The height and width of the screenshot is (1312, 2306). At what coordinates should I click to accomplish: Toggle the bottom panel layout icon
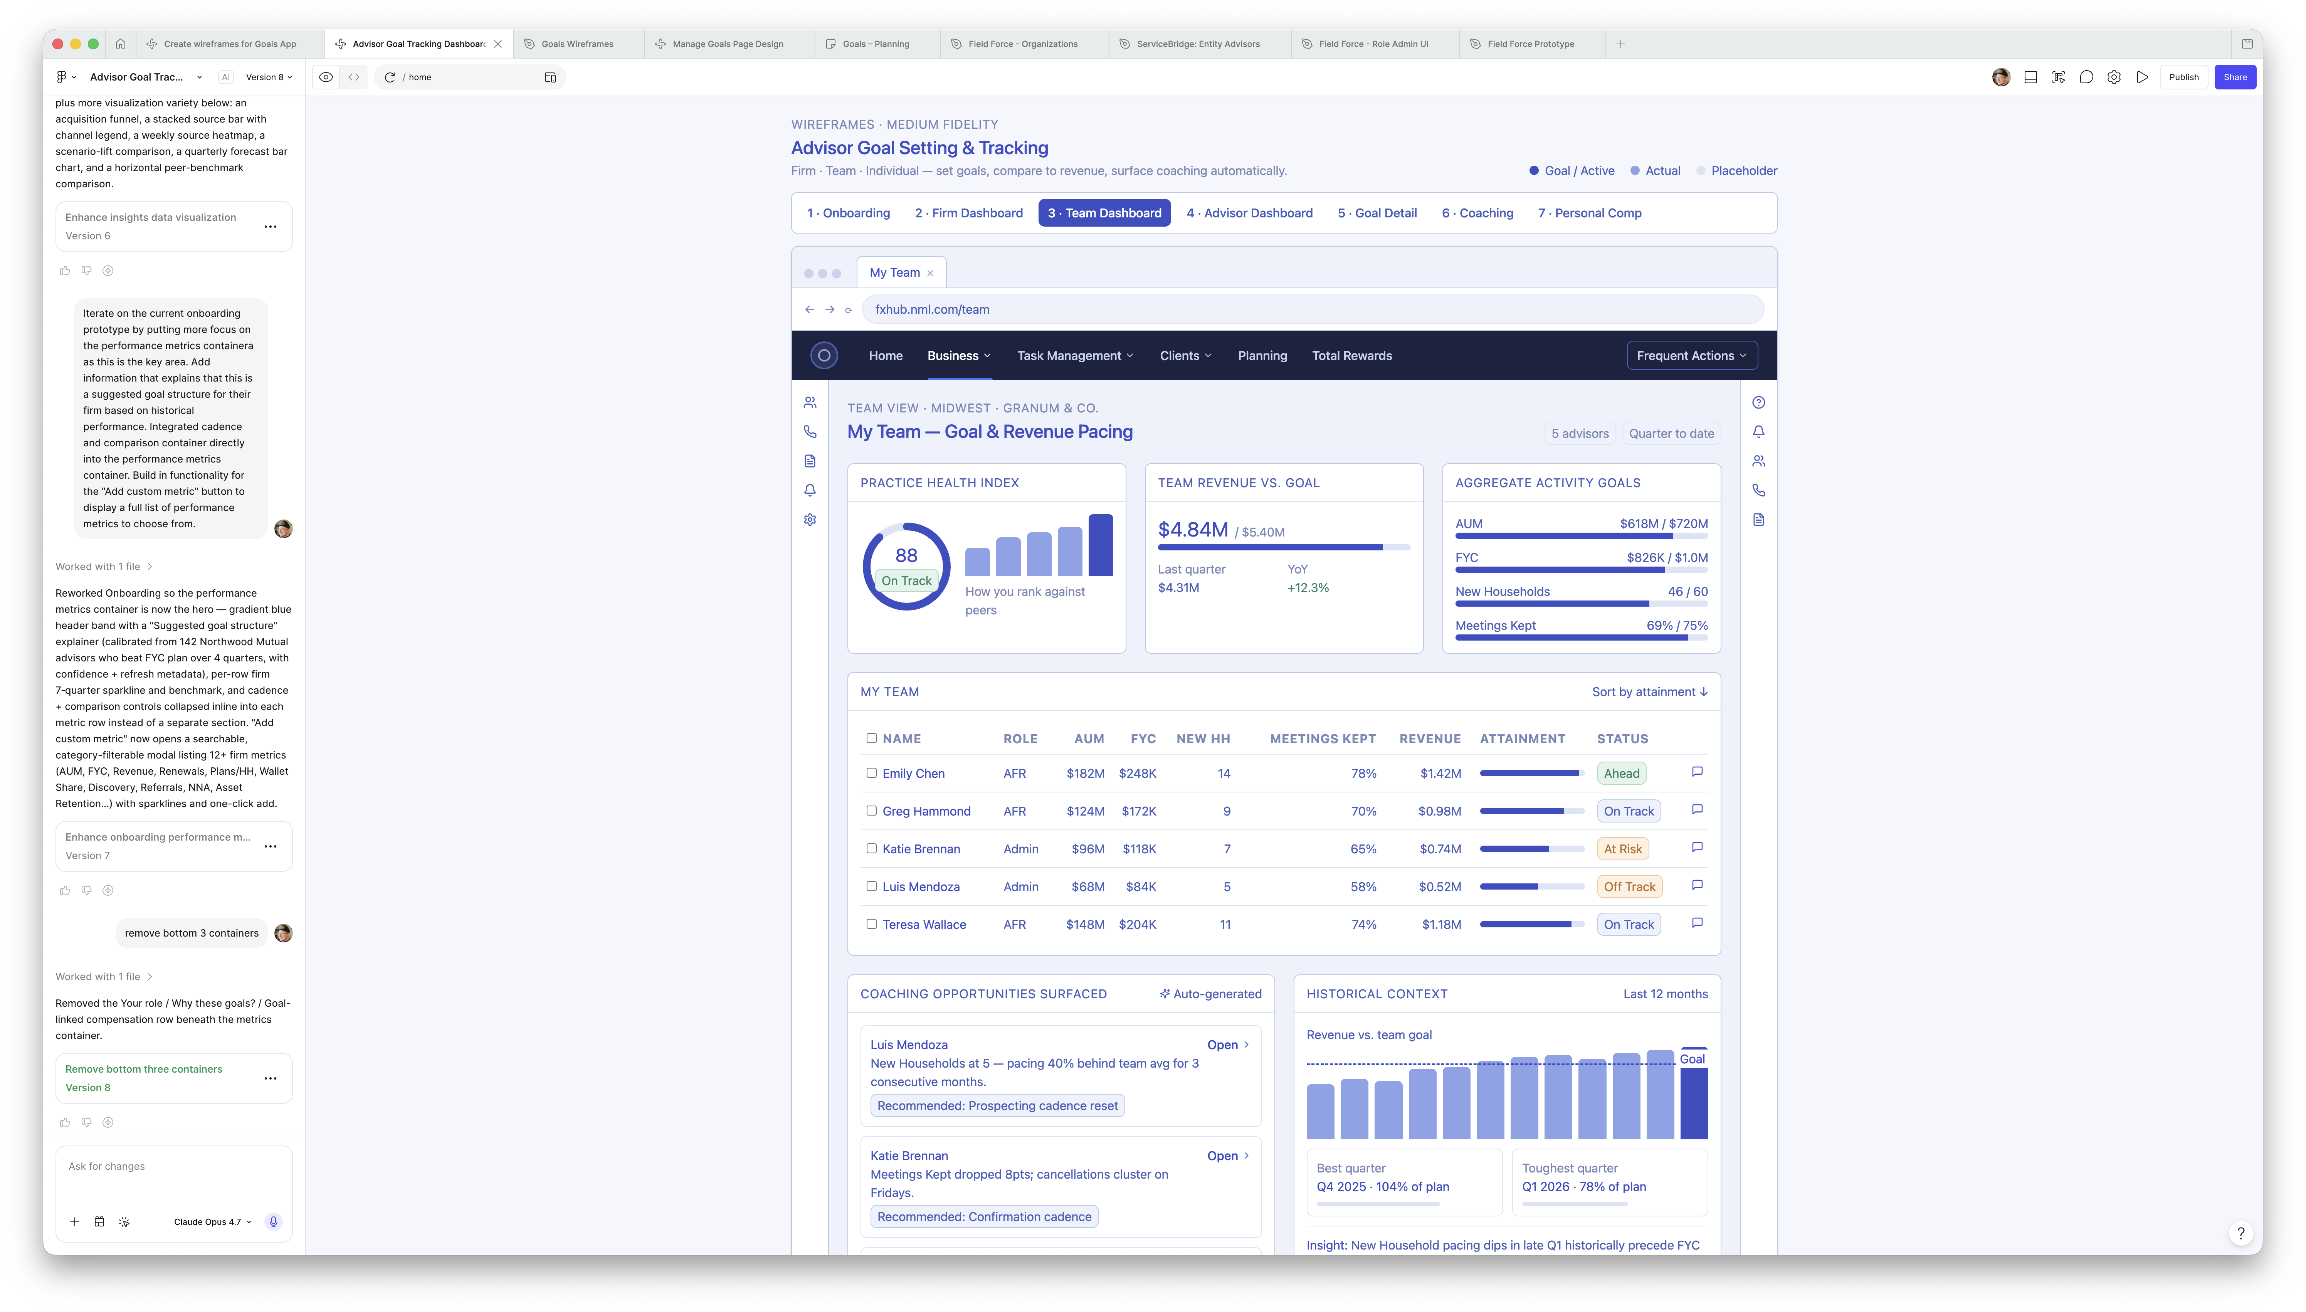[2030, 77]
